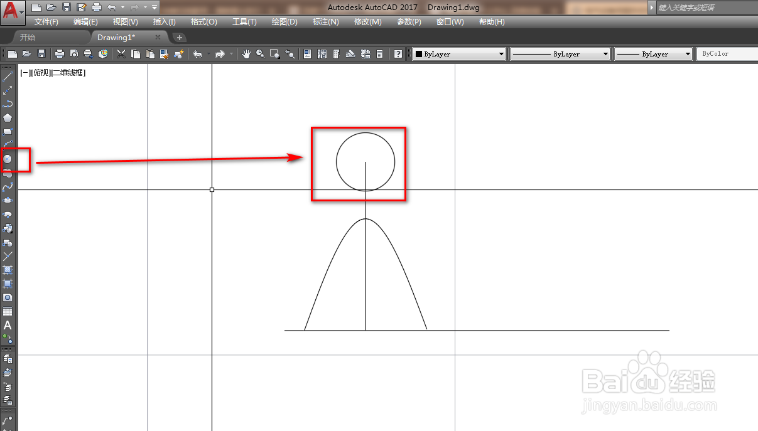Close the Drawing1* tab
This screenshot has height=431, width=758.
tap(158, 38)
